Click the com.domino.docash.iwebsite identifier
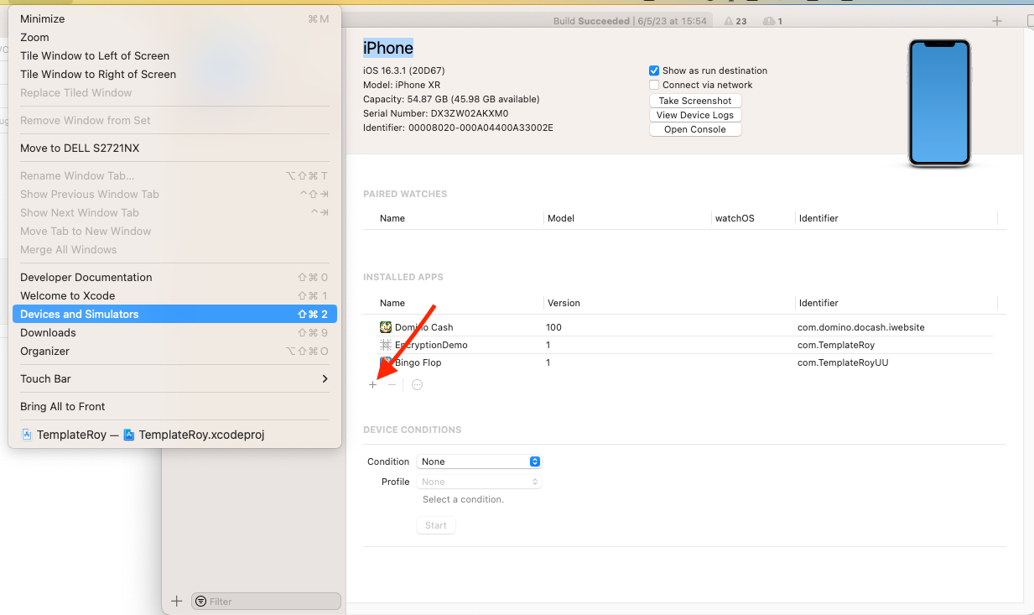This screenshot has width=1034, height=615. coord(861,327)
